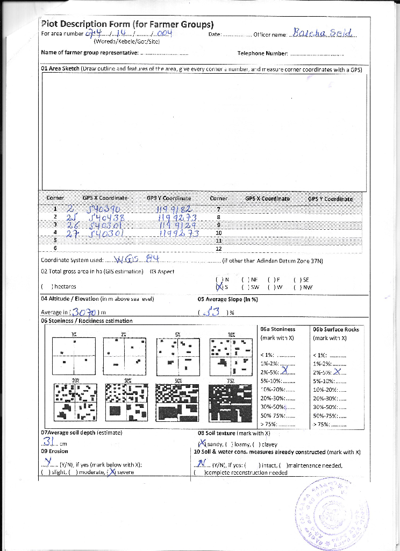
Task: Click the corner 4 GPS X coordinate value
Action: click(106, 234)
